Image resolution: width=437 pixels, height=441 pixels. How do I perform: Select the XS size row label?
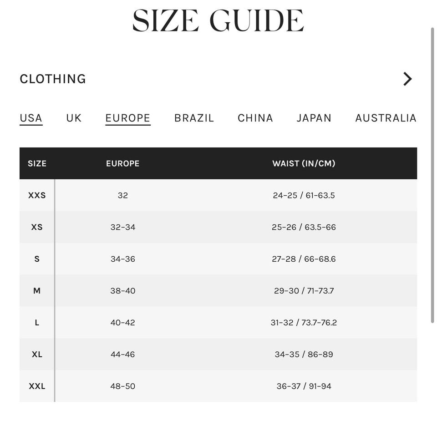[37, 227]
